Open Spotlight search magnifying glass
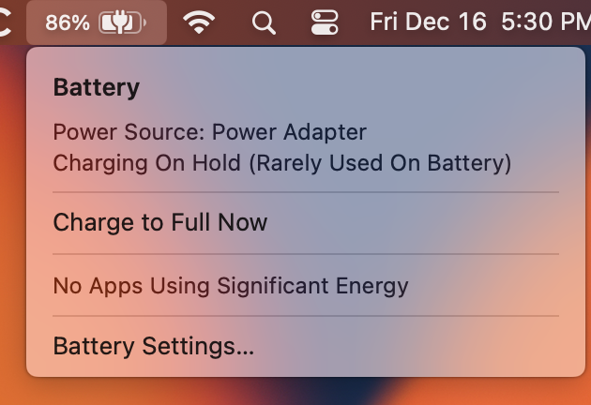591x405 pixels. pos(264,22)
